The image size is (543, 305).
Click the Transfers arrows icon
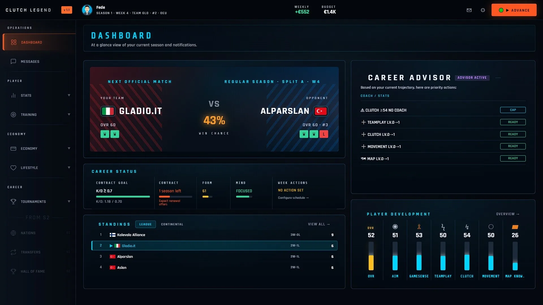click(x=13, y=252)
